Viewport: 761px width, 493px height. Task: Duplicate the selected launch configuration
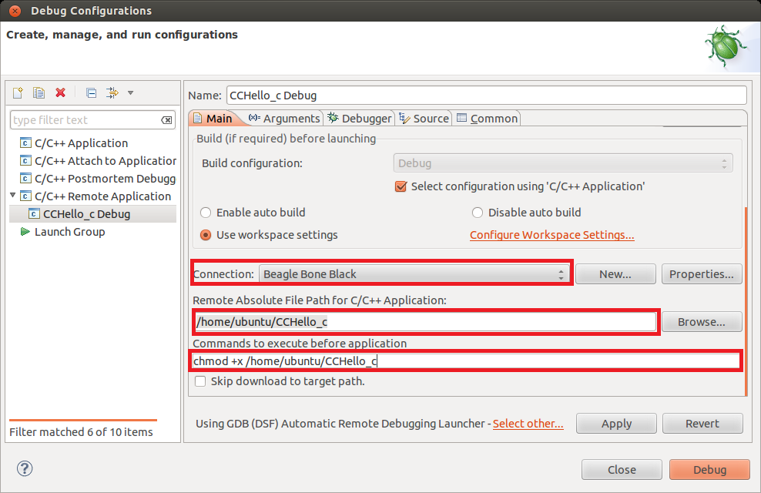(x=39, y=93)
